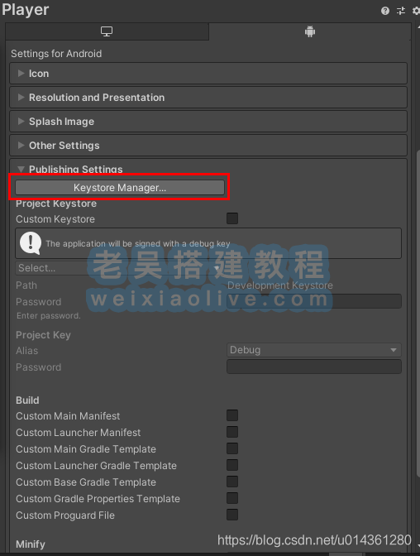
Task: Click the 'Project Keystore' heading
Action: click(56, 204)
